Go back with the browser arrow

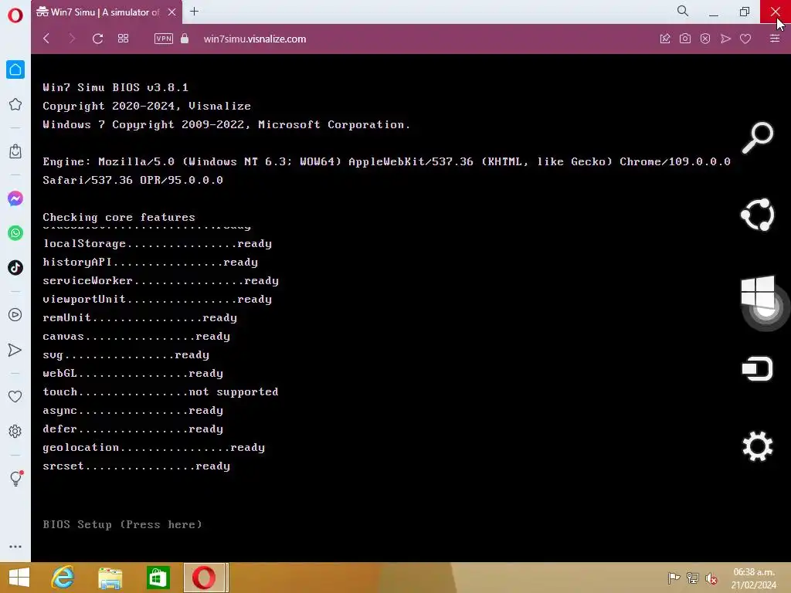tap(46, 39)
